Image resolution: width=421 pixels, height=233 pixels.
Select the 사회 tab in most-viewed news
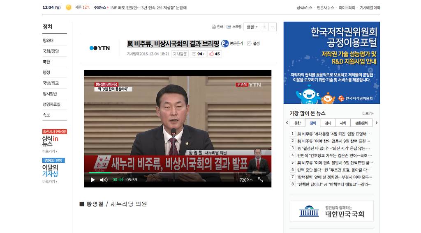click(x=343, y=123)
